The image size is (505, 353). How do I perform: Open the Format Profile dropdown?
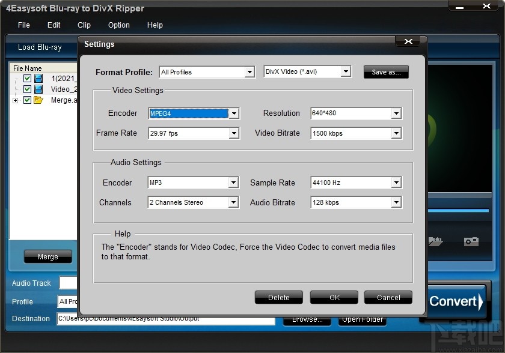pos(250,71)
